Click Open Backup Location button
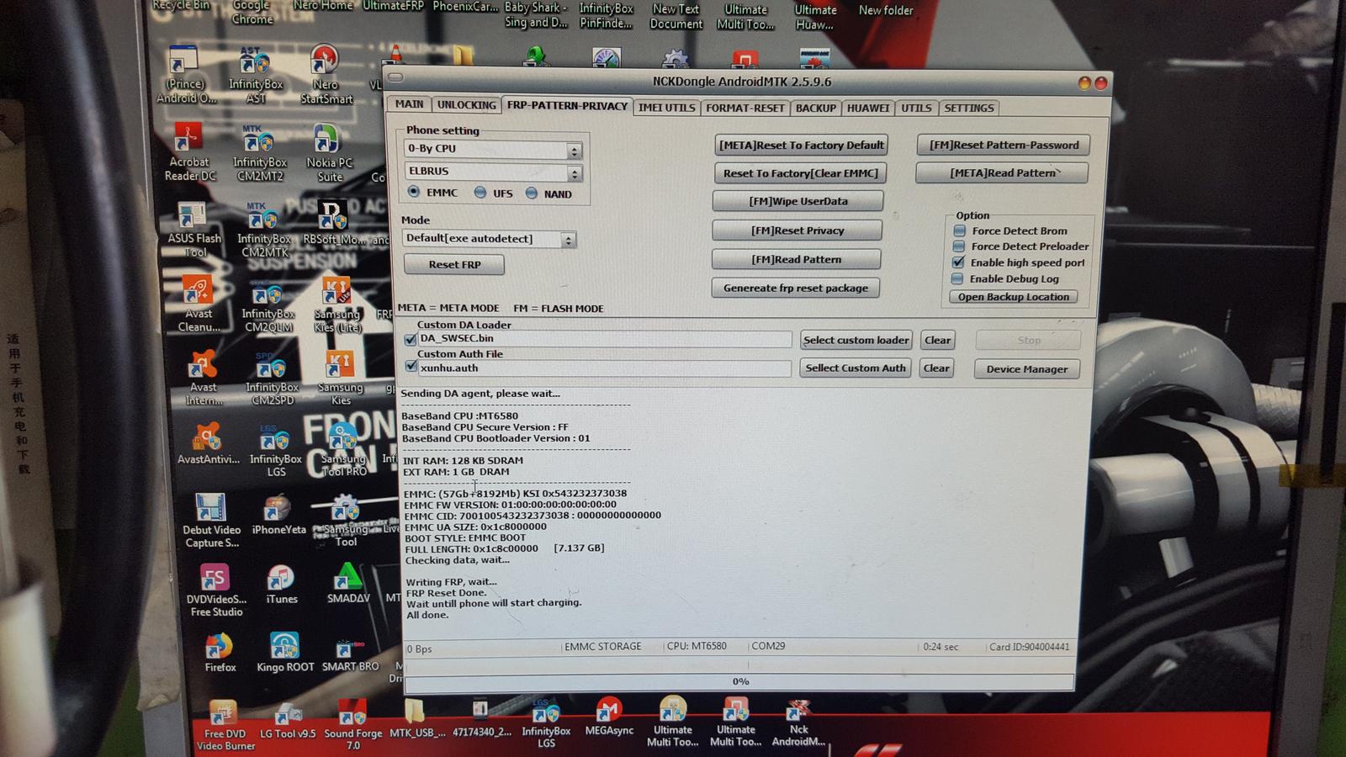Viewport: 1346px width, 757px height. 1013,297
